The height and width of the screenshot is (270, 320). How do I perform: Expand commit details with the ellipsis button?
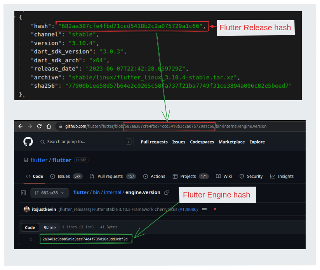click(204, 209)
